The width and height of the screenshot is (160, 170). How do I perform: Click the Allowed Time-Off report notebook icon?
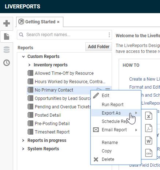click(30, 73)
